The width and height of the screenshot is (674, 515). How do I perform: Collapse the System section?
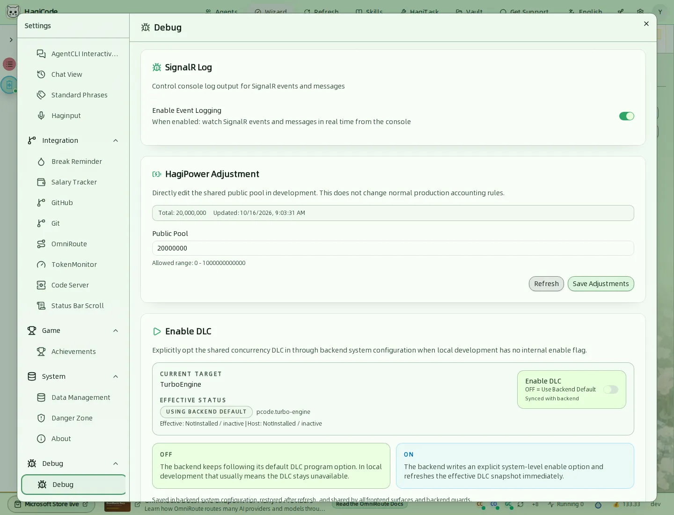(116, 376)
